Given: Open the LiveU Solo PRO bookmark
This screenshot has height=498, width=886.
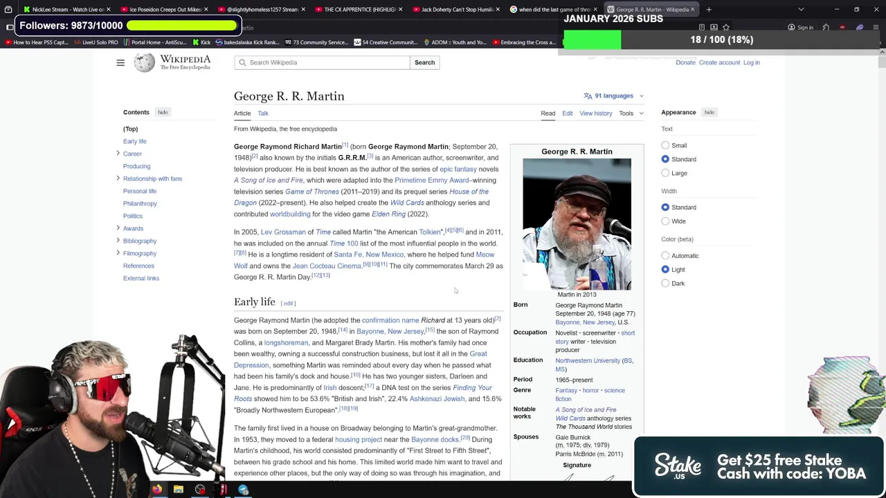Looking at the screenshot, I should coord(96,42).
